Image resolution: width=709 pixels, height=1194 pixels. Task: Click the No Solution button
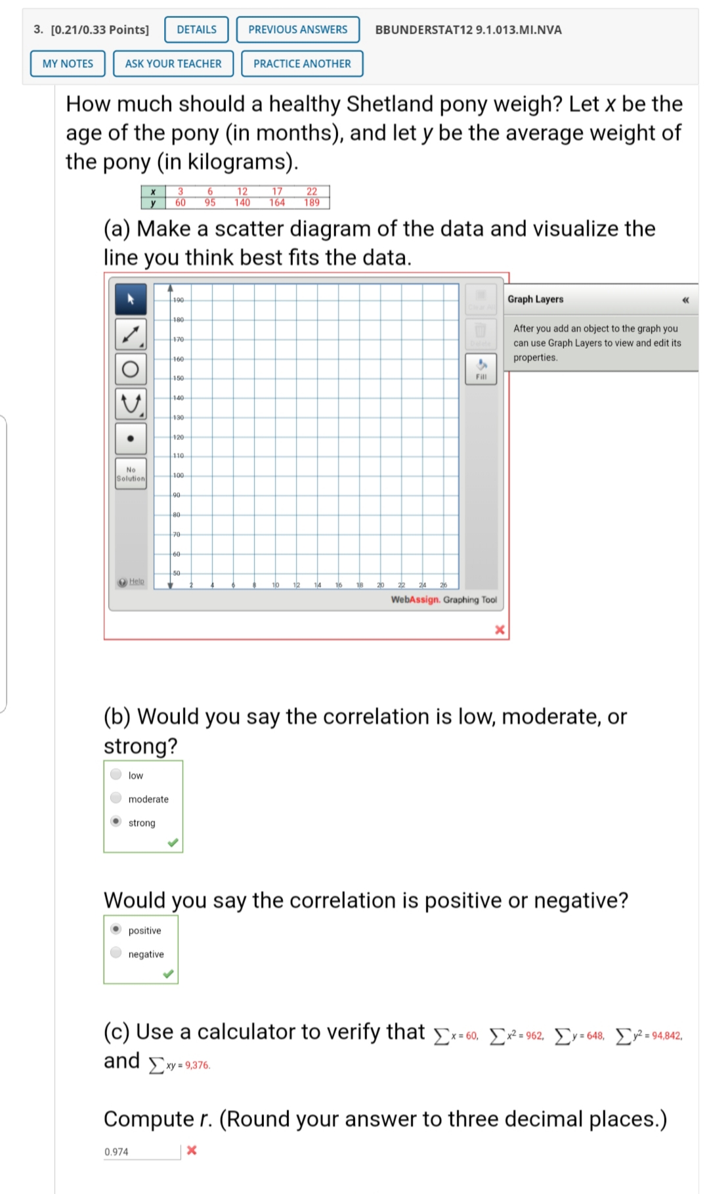point(131,474)
